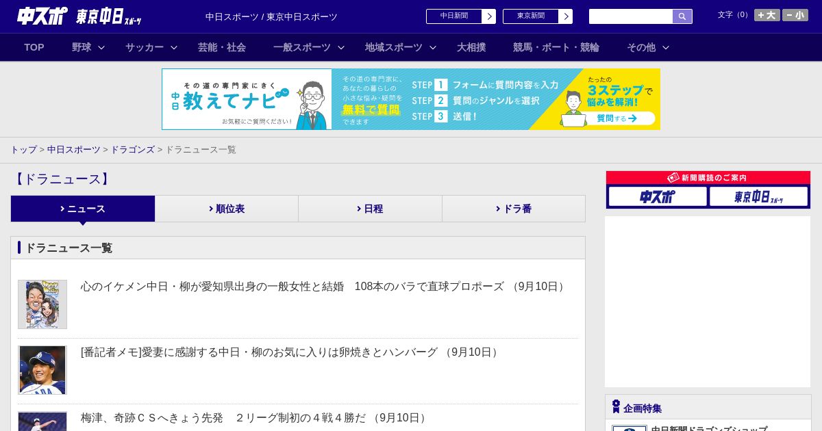Open 大相撲 navigation item

[x=471, y=47]
